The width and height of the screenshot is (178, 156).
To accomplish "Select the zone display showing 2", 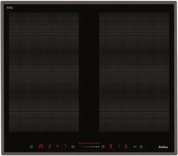I will [50, 146].
